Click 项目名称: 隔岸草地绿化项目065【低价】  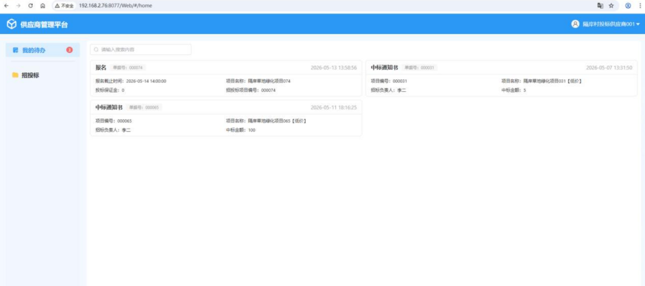pyautogui.click(x=266, y=121)
